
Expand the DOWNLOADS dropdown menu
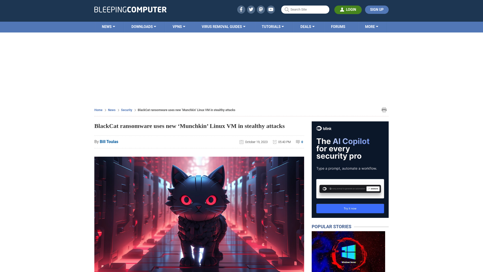[x=144, y=27]
